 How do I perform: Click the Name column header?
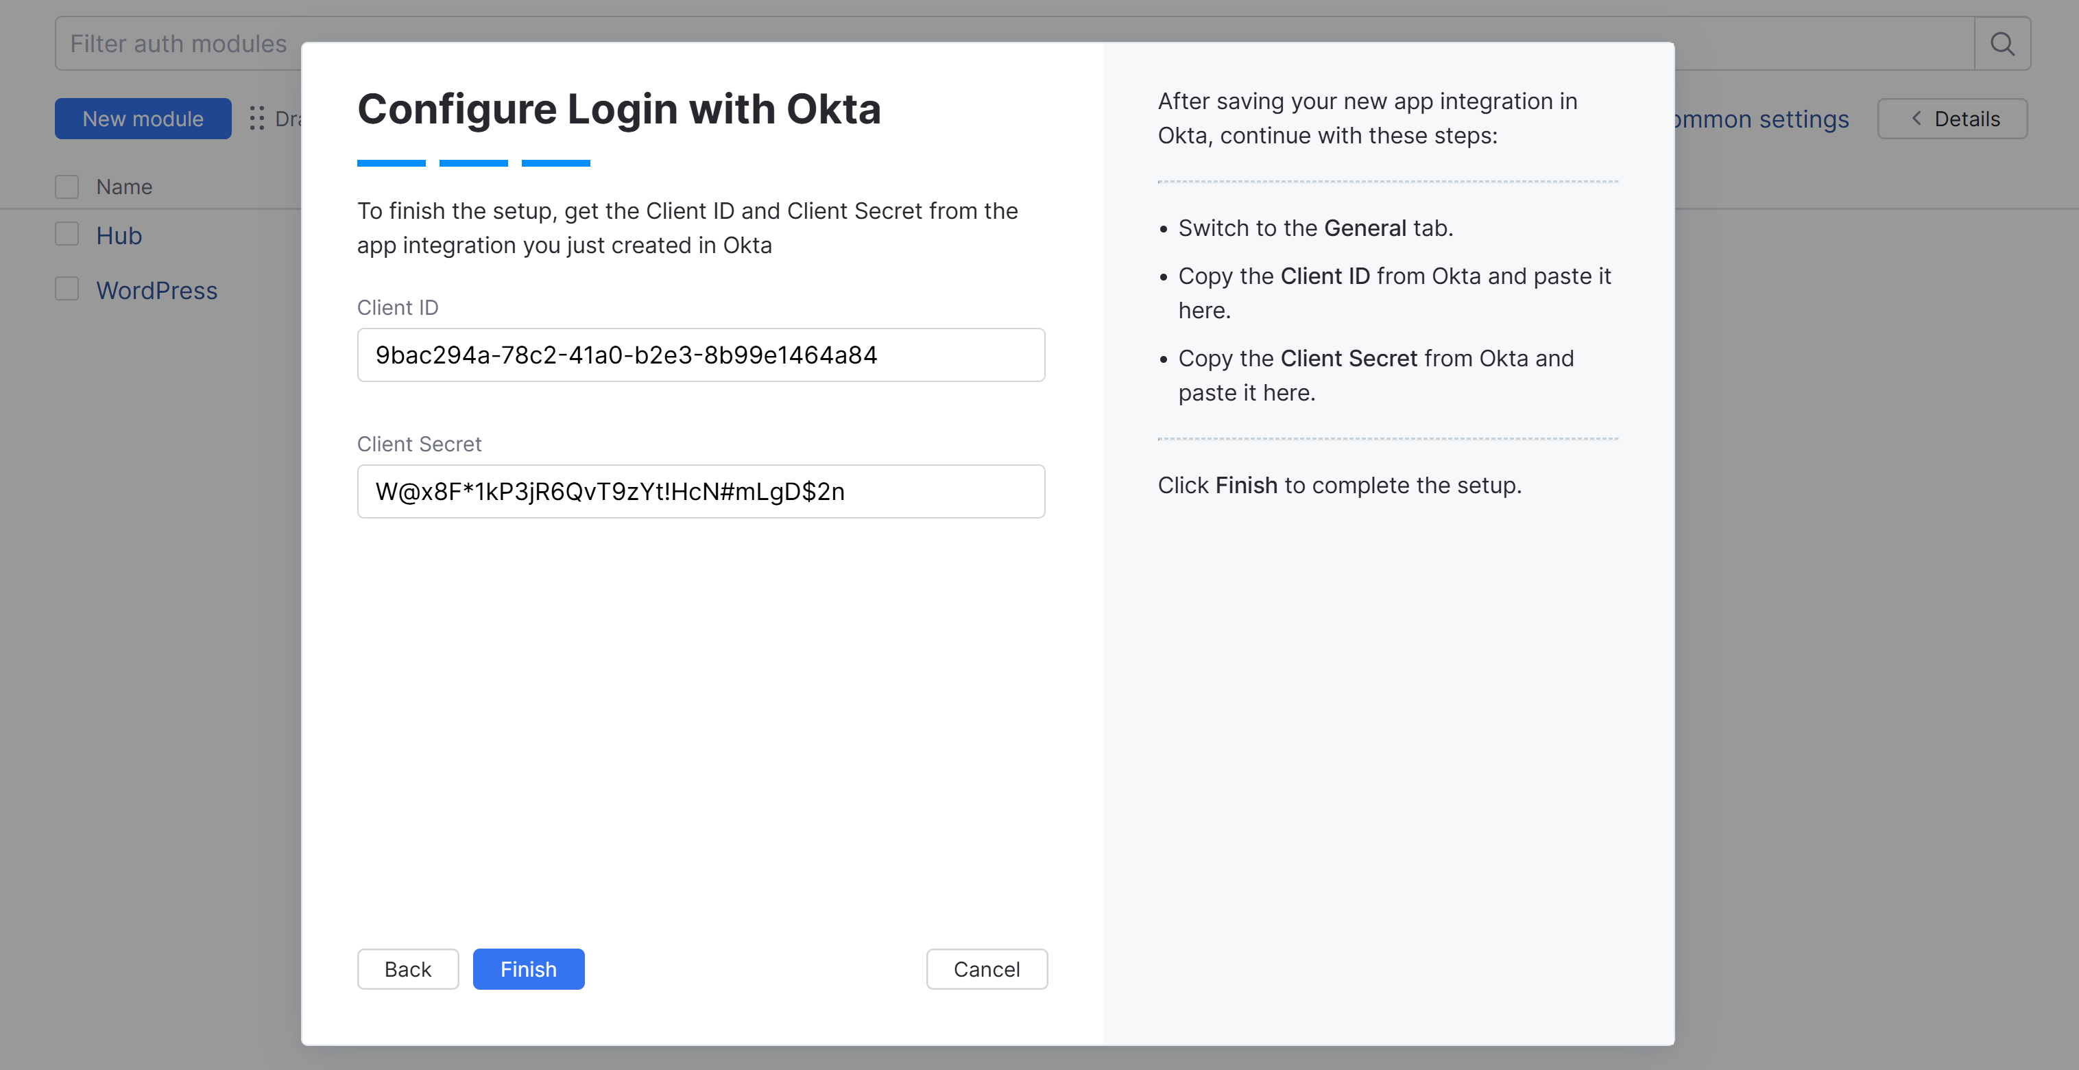124,187
